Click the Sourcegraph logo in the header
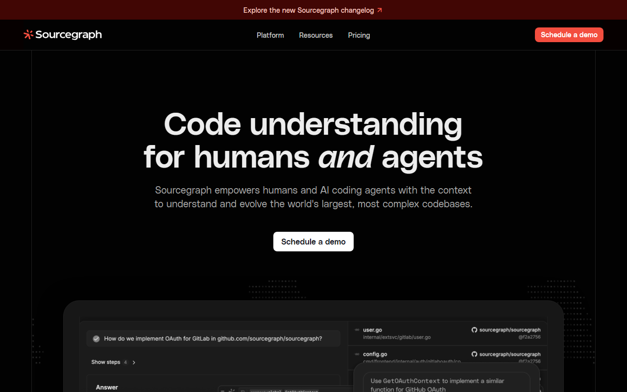Screen dimensions: 627x392 click(x=63, y=35)
